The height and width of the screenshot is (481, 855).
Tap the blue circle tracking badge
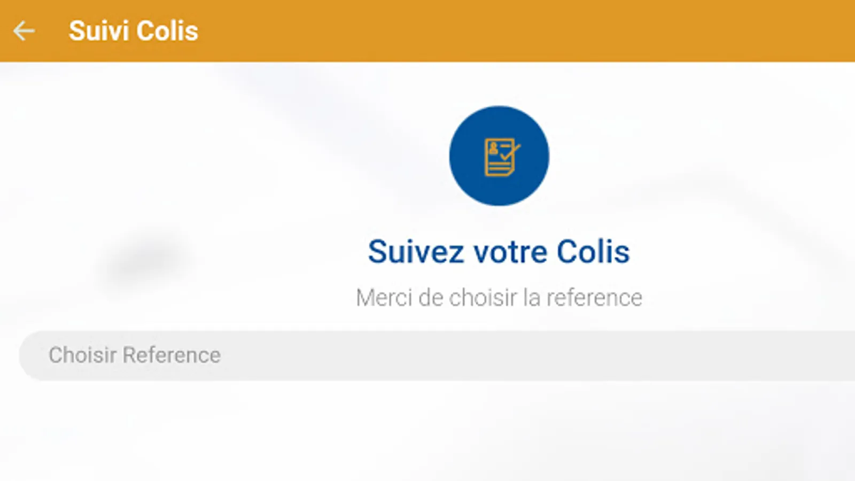click(x=499, y=156)
